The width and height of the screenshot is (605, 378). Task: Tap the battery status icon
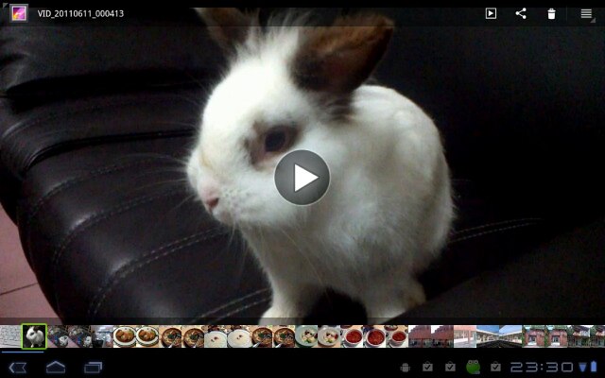click(594, 367)
